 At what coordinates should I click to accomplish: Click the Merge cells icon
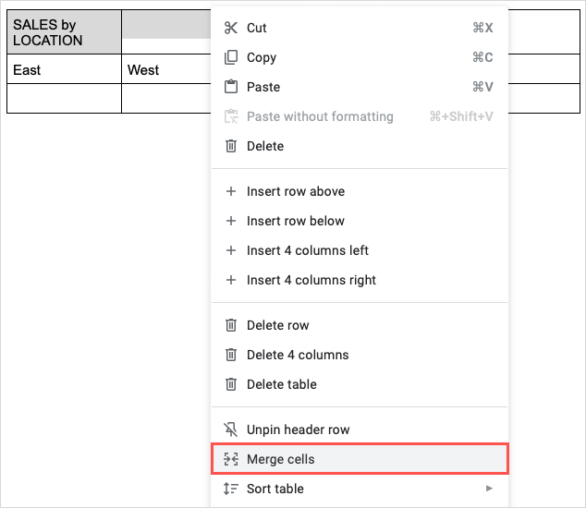(231, 459)
